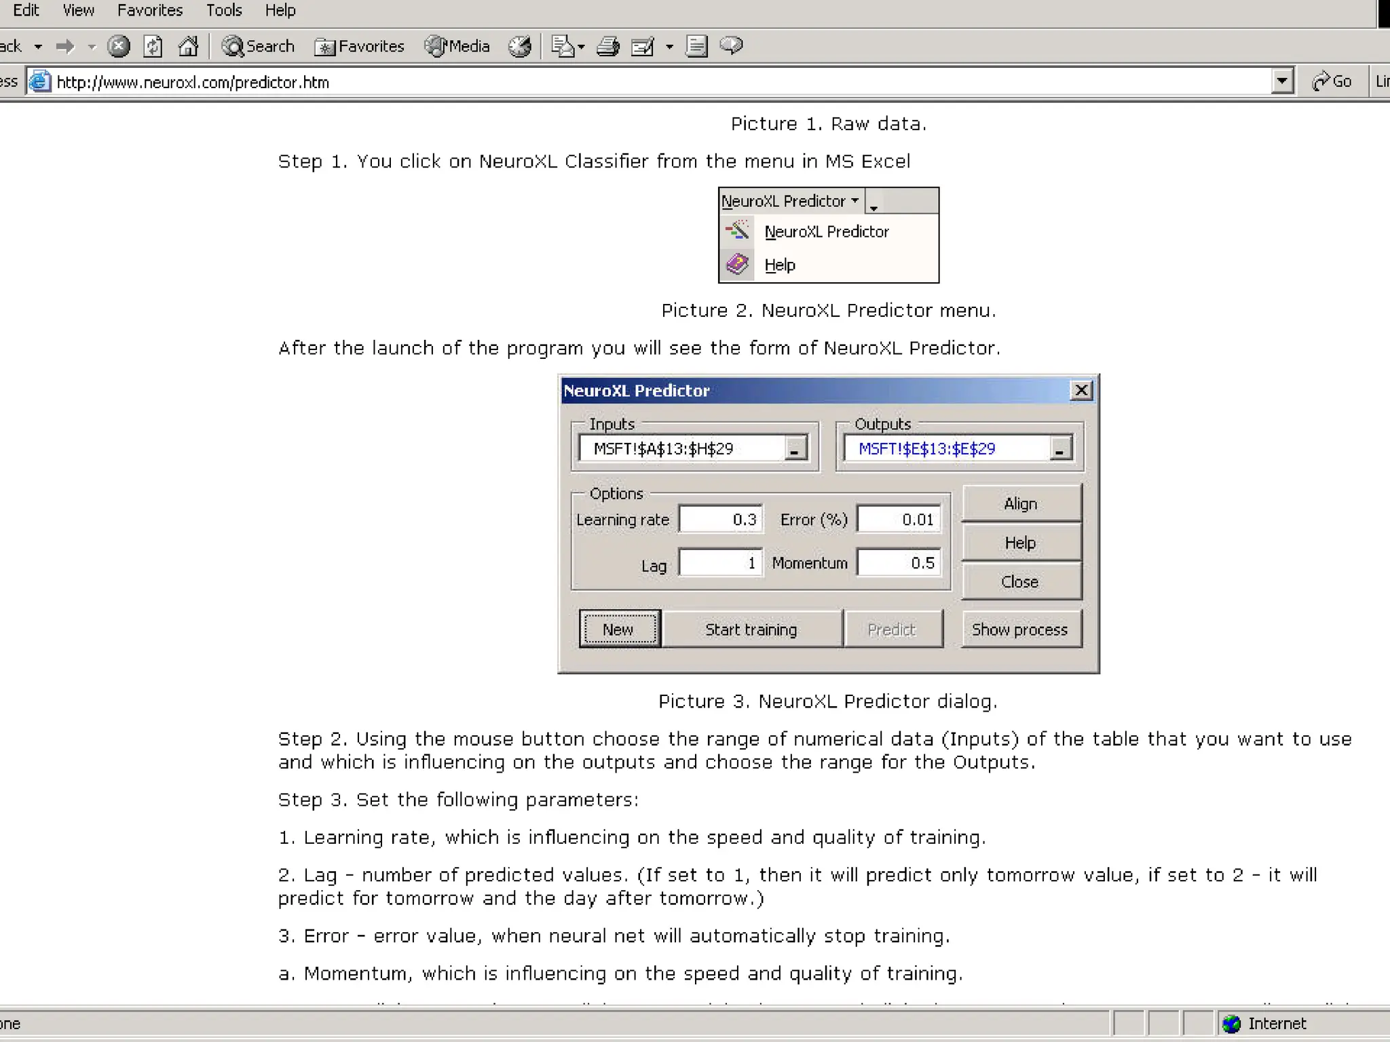This screenshot has height=1042, width=1390.
Task: Refresh the page with the toolbar icon
Action: pos(153,46)
